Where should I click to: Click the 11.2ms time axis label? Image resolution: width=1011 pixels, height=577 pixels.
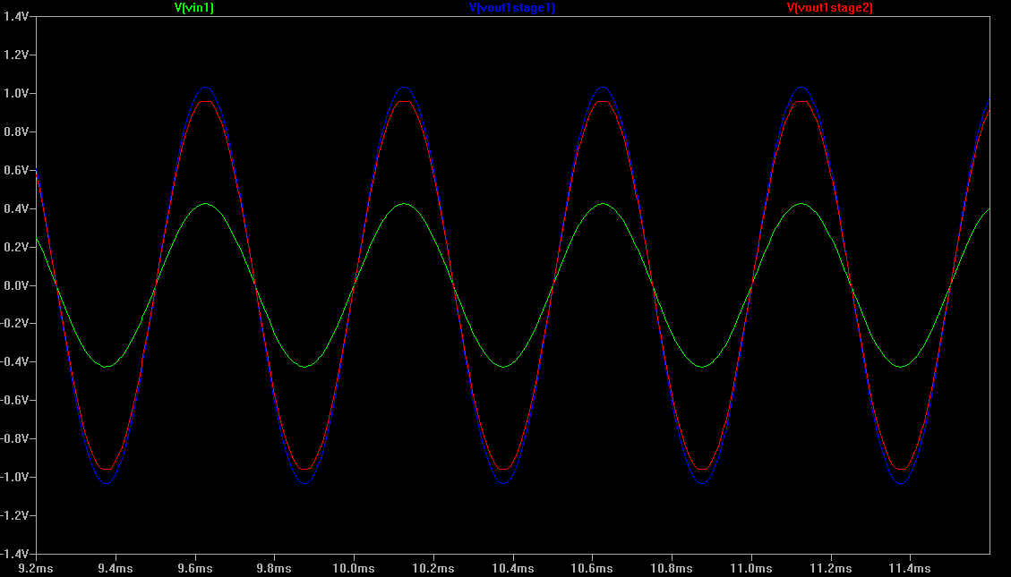click(830, 568)
